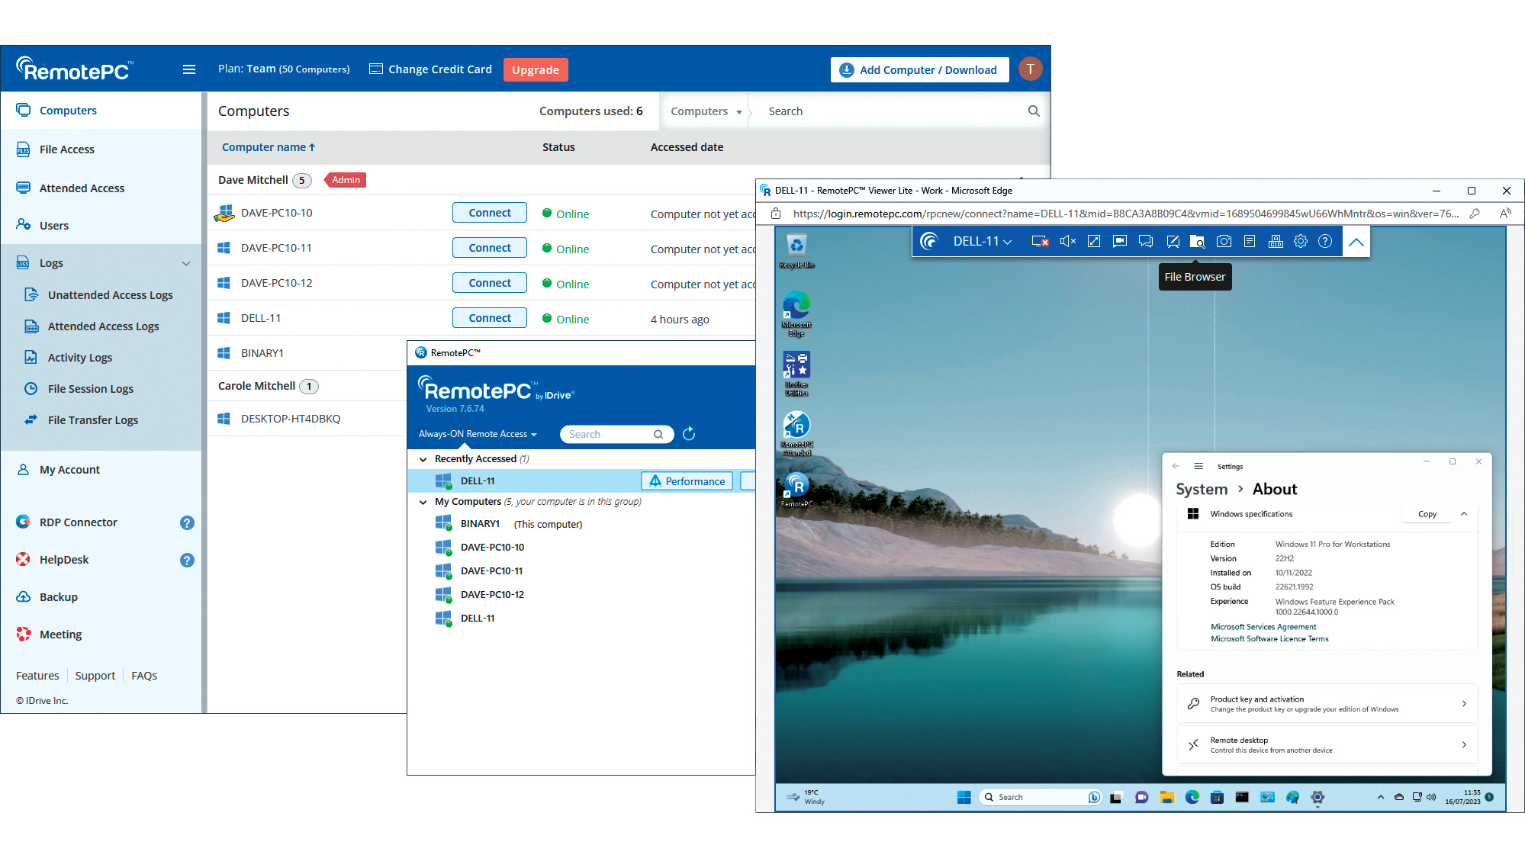Click Add Computer / Download button
The image size is (1525, 858).
(919, 70)
